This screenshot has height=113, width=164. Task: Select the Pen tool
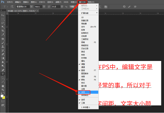(x=3, y=70)
